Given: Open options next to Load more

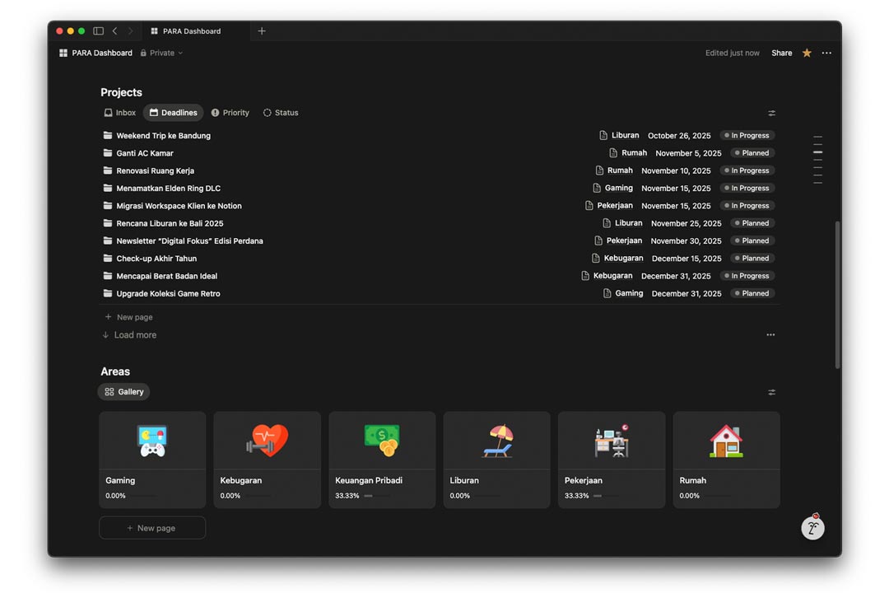Looking at the screenshot, I should coord(770,335).
